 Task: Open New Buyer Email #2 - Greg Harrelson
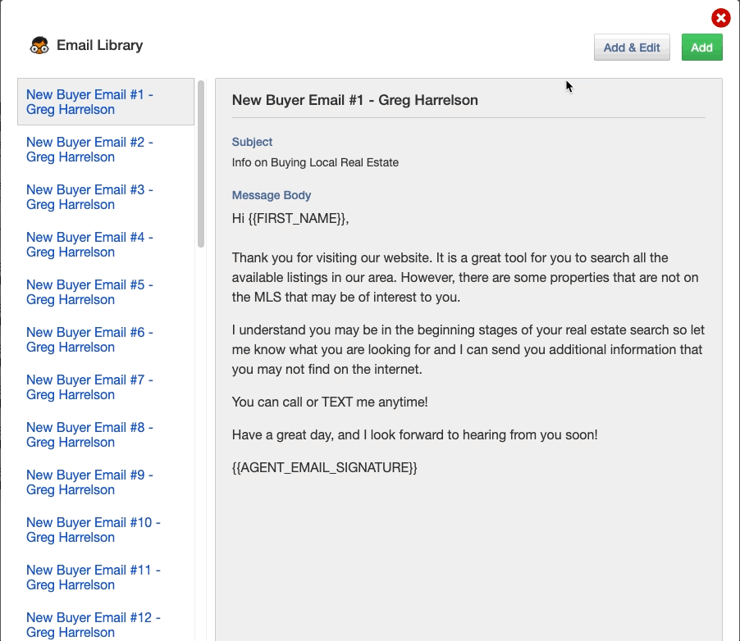(89, 149)
